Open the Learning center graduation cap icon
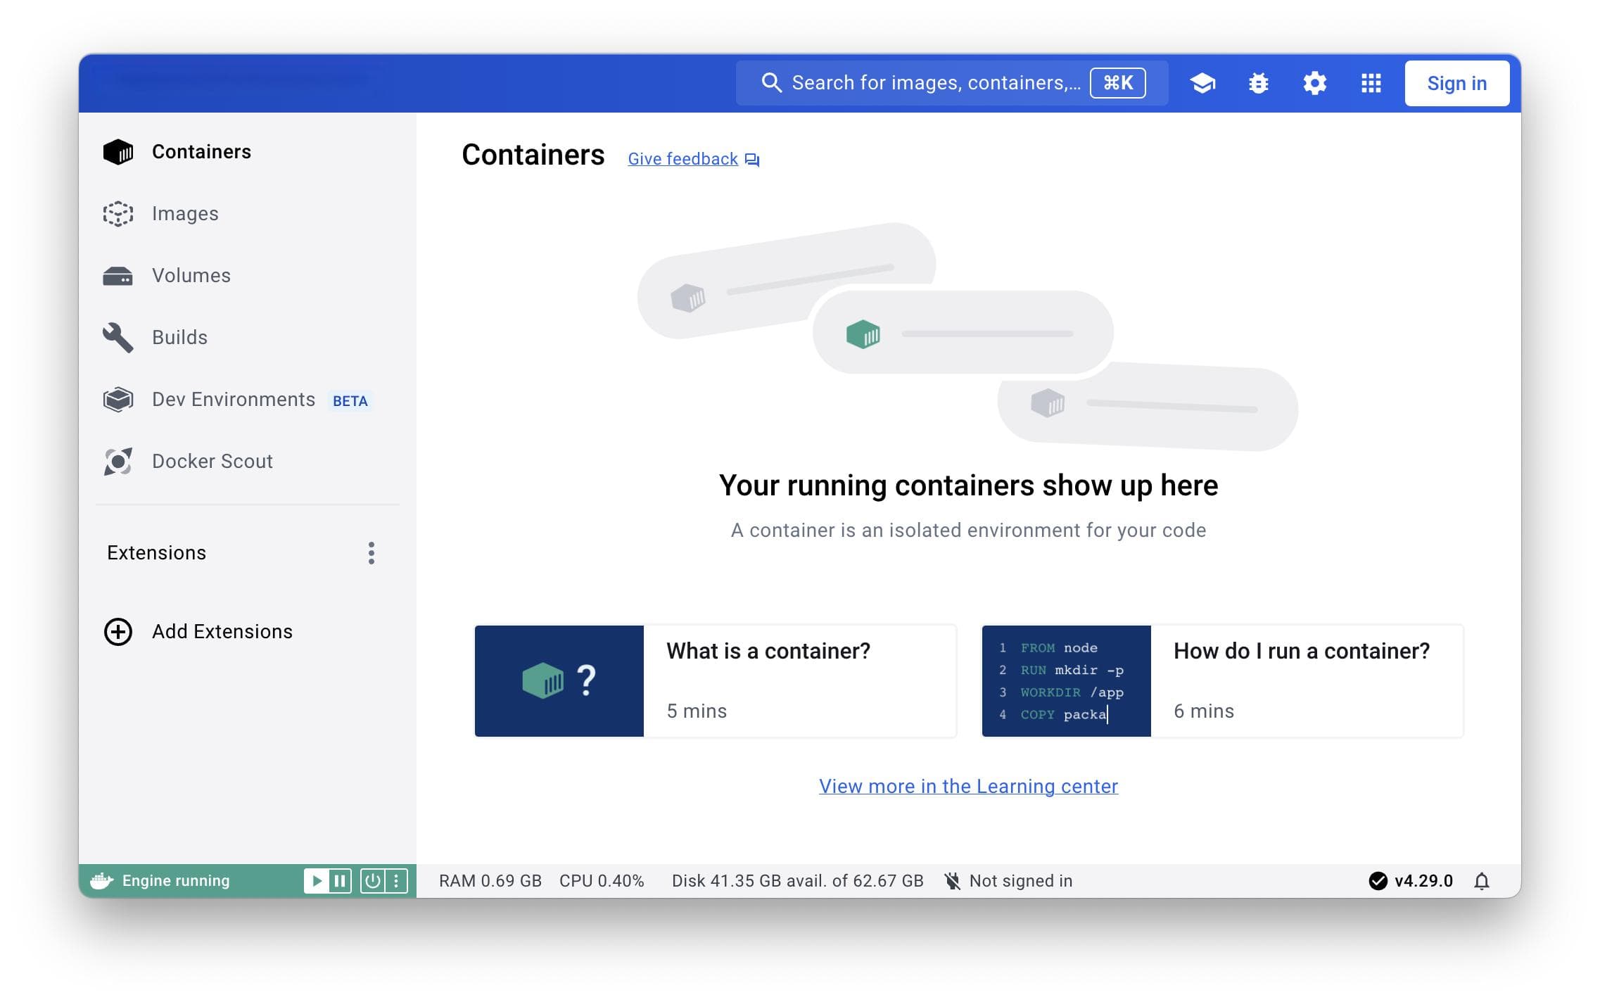 1202,83
